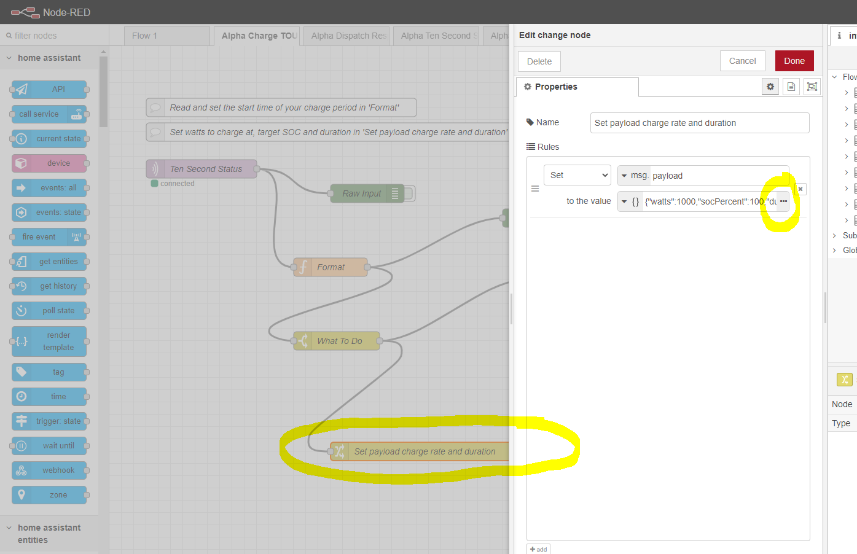The image size is (857, 554).
Task: Choose the trigger: state palette node
Action: pyautogui.click(x=49, y=421)
